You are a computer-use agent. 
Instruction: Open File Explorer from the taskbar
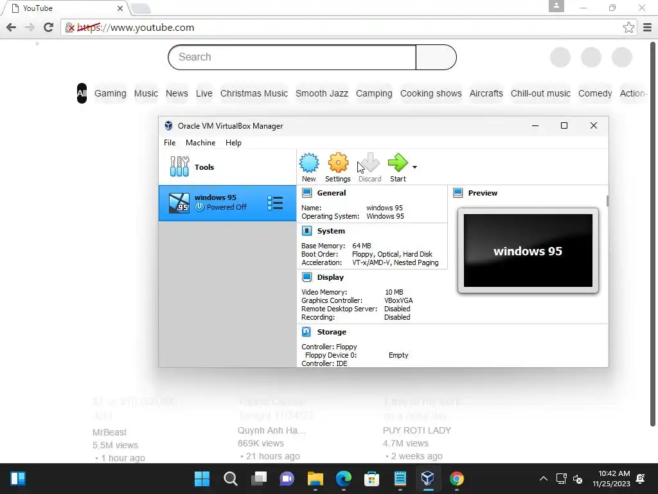pyautogui.click(x=315, y=478)
